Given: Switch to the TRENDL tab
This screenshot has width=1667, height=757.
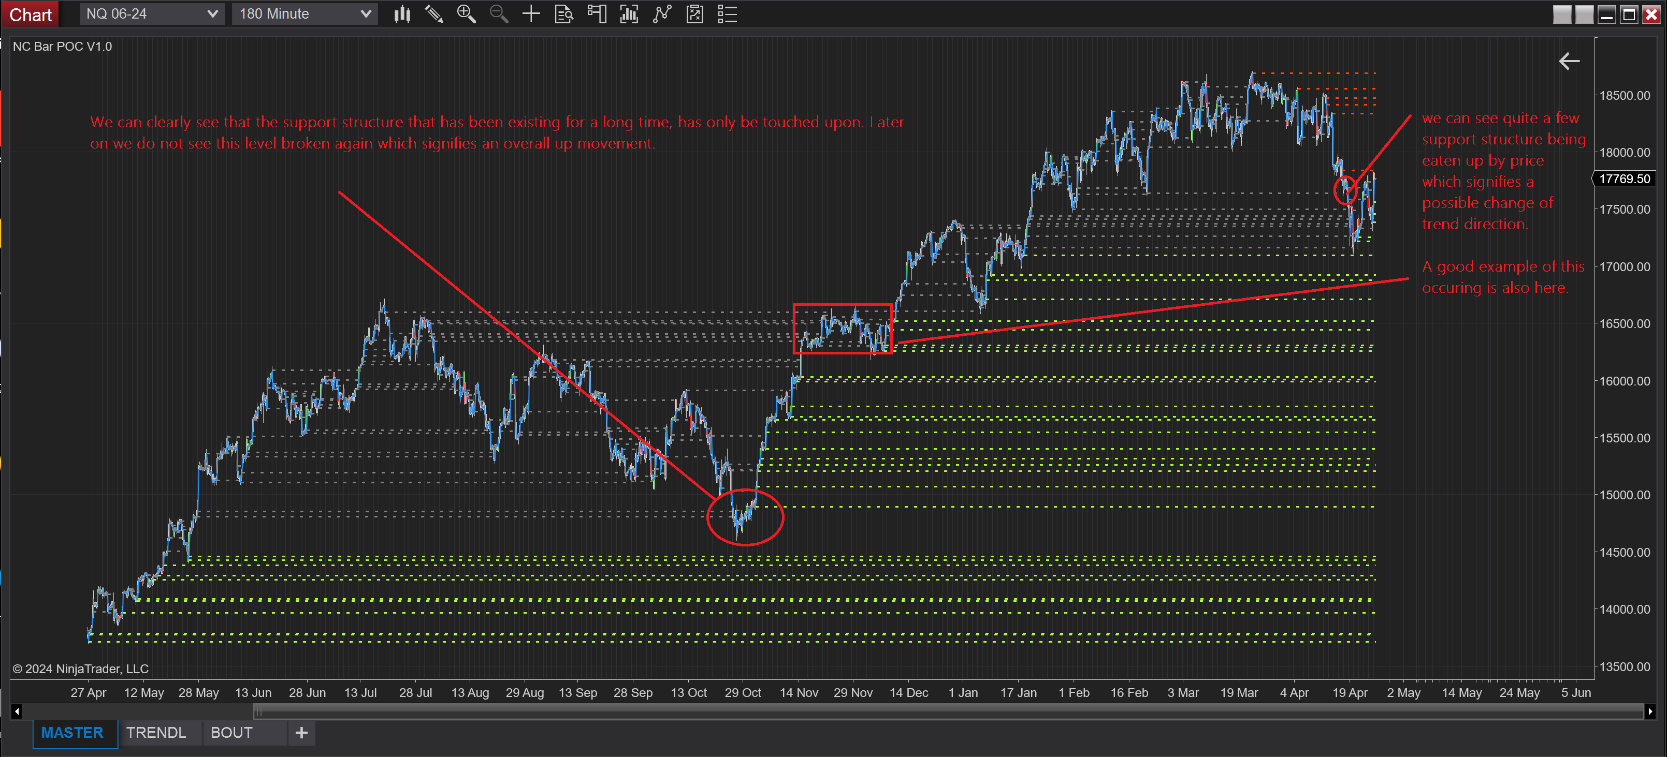Looking at the screenshot, I should (x=156, y=733).
